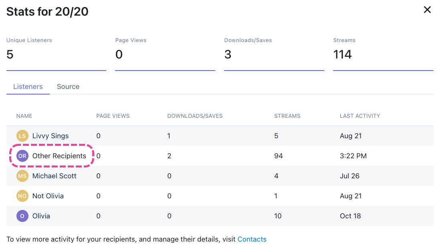The height and width of the screenshot is (248, 443).
Task: Sort by Downloads/Saves column header
Action: click(195, 116)
